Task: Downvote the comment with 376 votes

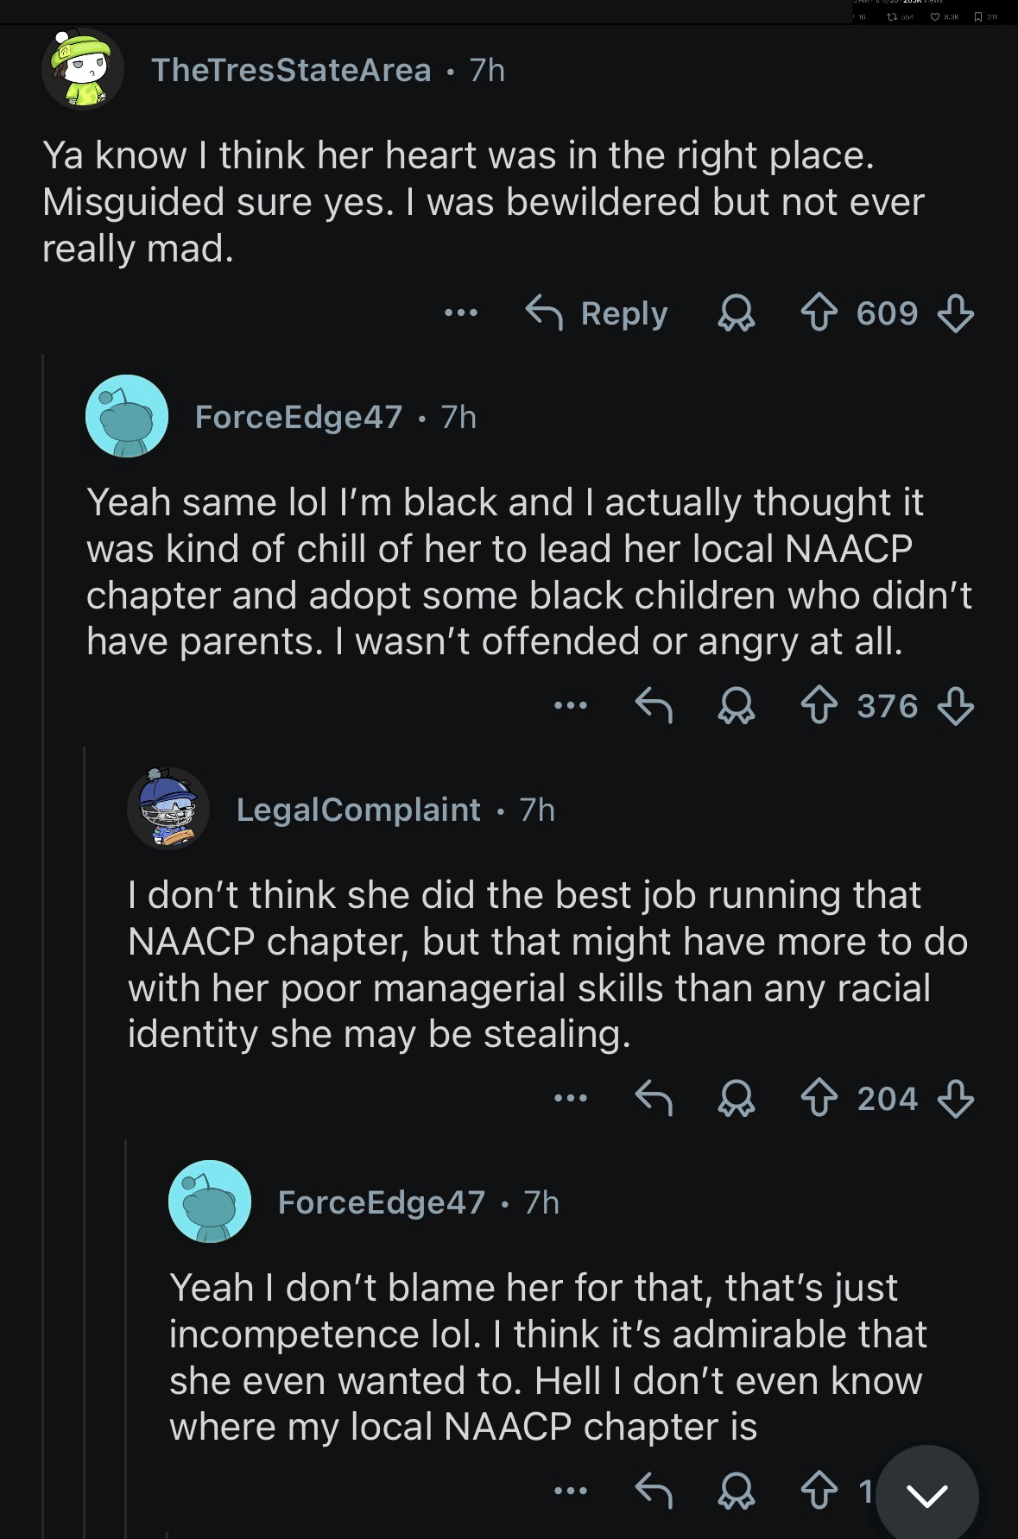Action: click(x=955, y=706)
